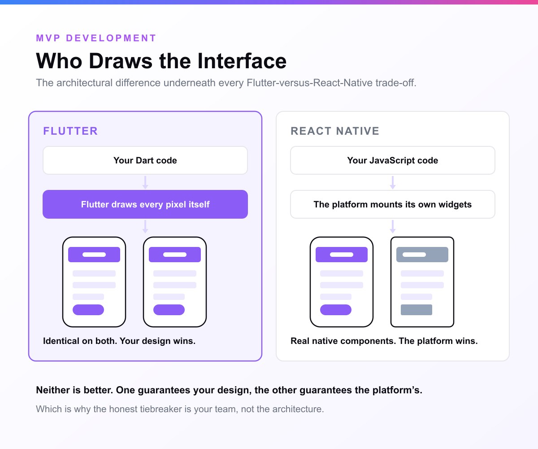This screenshot has height=449, width=538.
Task: Click the "MVP DEVELOPMENT" label
Action: coord(96,38)
